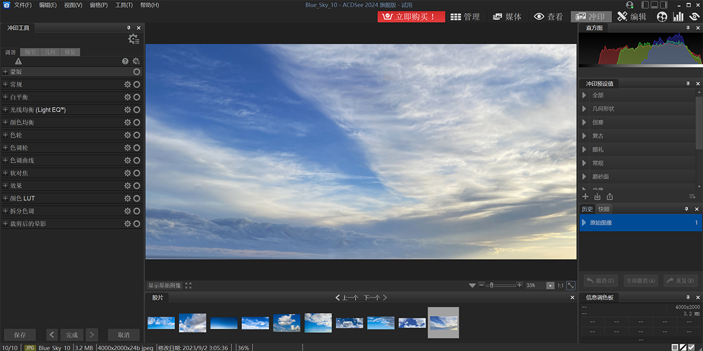The height and width of the screenshot is (351, 703).
Task: Click the add preset plus icon
Action: [x=585, y=197]
